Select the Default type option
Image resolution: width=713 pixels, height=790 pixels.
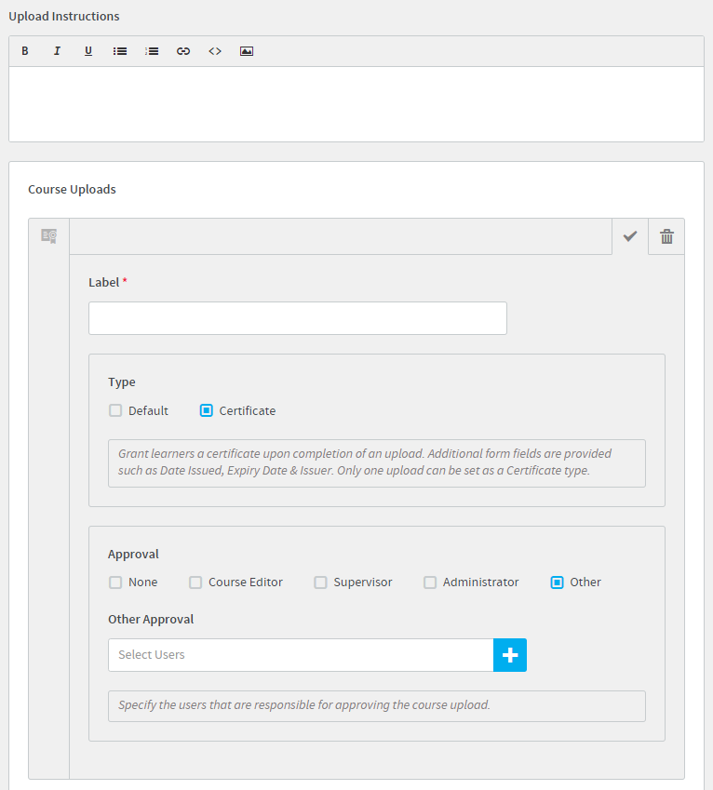point(115,410)
